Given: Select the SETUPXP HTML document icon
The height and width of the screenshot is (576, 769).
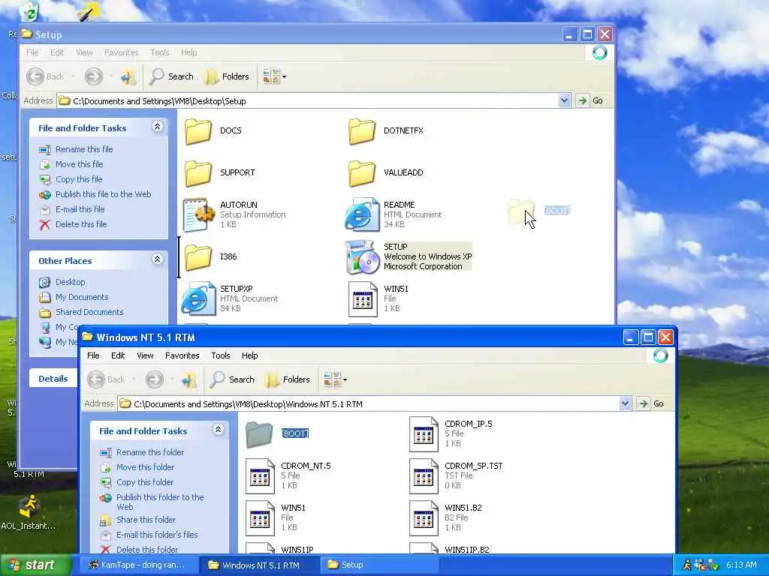Looking at the screenshot, I should [x=198, y=298].
